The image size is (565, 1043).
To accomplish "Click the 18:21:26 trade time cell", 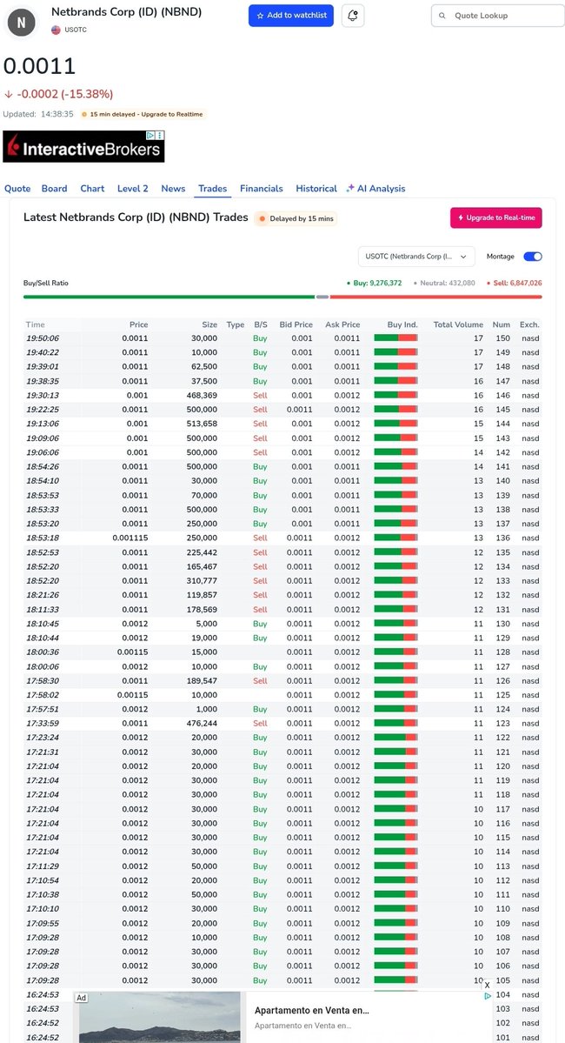I will pos(43,595).
